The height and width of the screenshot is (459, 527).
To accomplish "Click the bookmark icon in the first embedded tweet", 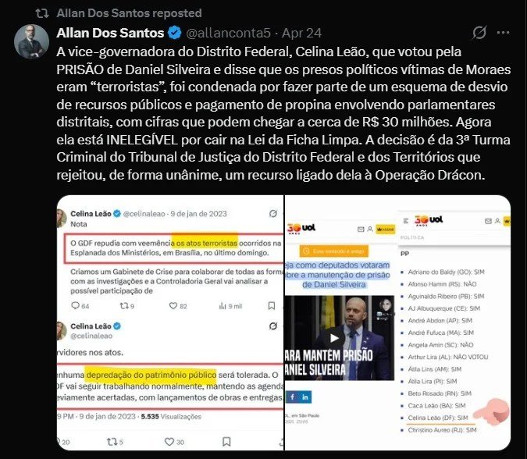I will [271, 305].
